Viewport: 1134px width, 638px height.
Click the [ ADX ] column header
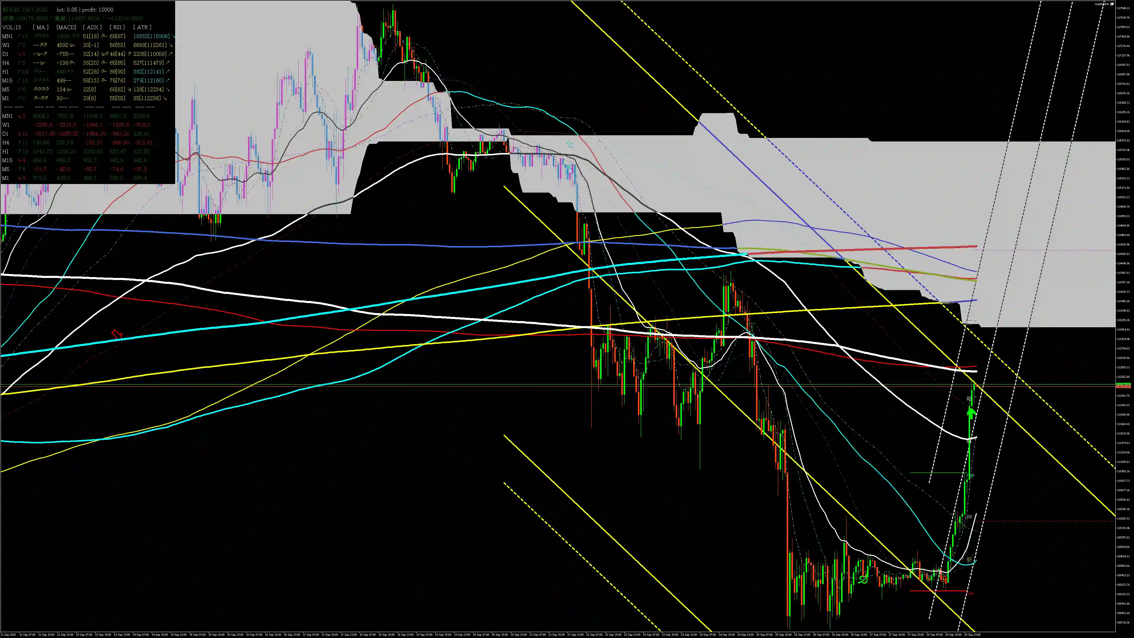coord(92,27)
